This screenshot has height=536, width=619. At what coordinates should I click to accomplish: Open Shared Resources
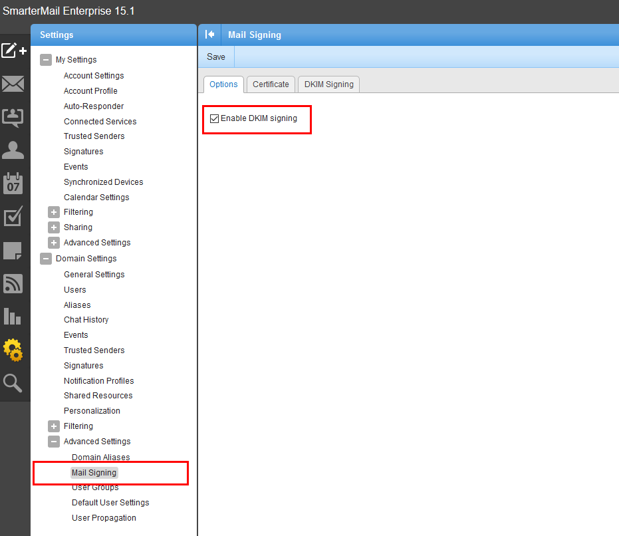pos(98,396)
